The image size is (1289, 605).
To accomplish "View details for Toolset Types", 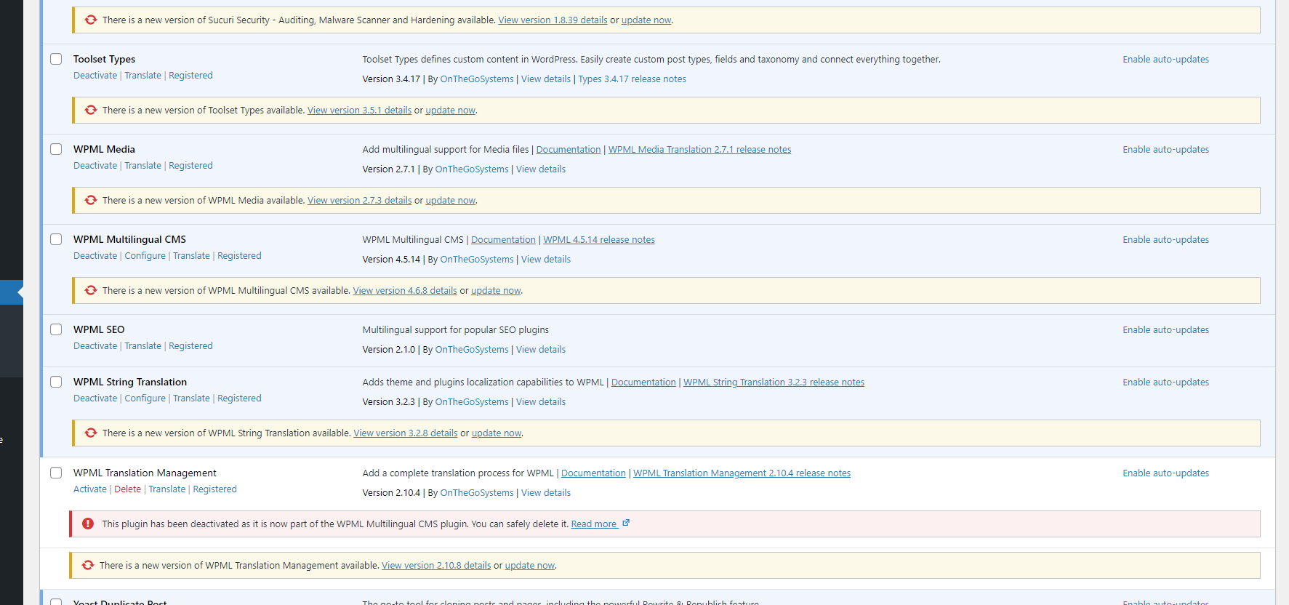I will click(x=546, y=79).
